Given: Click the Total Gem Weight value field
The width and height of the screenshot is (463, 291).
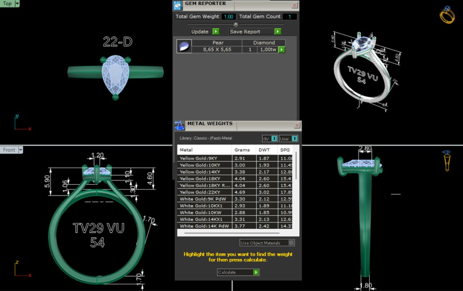Looking at the screenshot, I should 228,16.
